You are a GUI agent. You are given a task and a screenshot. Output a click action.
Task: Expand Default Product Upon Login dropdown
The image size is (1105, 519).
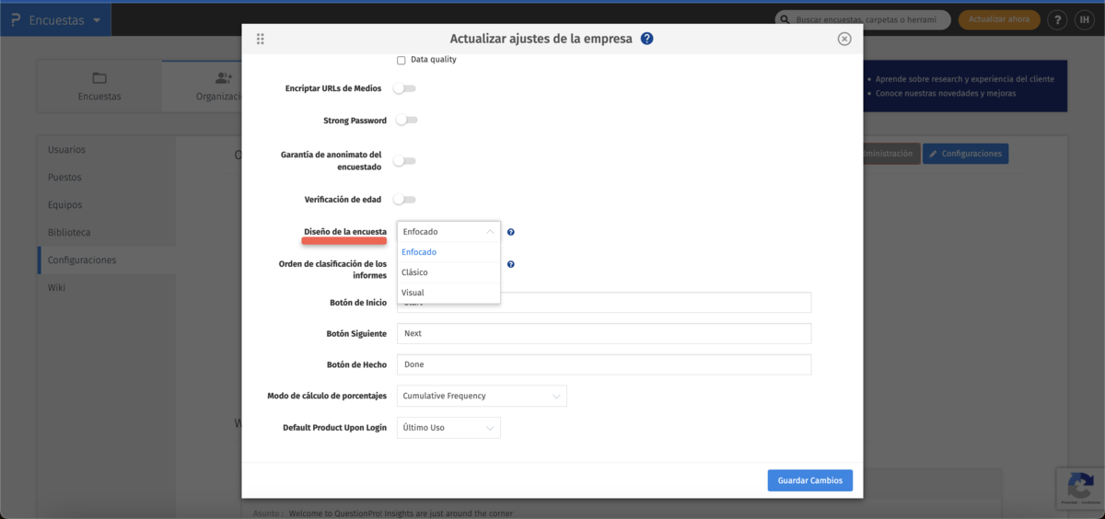(448, 428)
